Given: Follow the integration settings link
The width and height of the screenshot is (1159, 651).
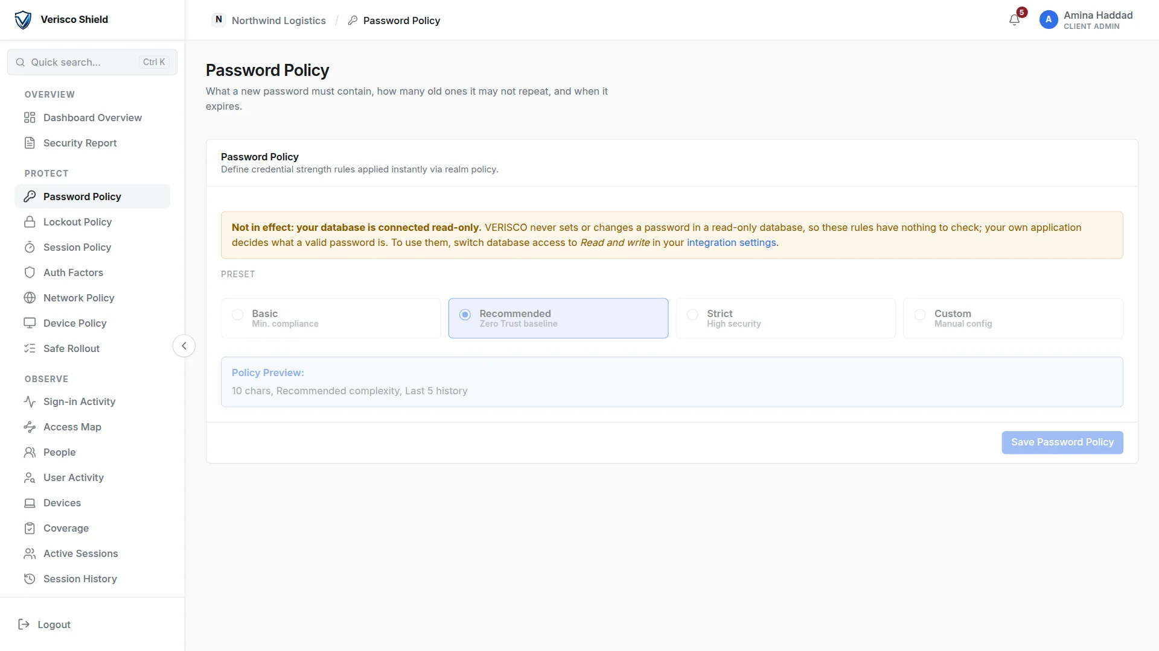Looking at the screenshot, I should [x=731, y=242].
